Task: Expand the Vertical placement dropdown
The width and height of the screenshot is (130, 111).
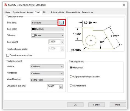Action: tap(47, 66)
